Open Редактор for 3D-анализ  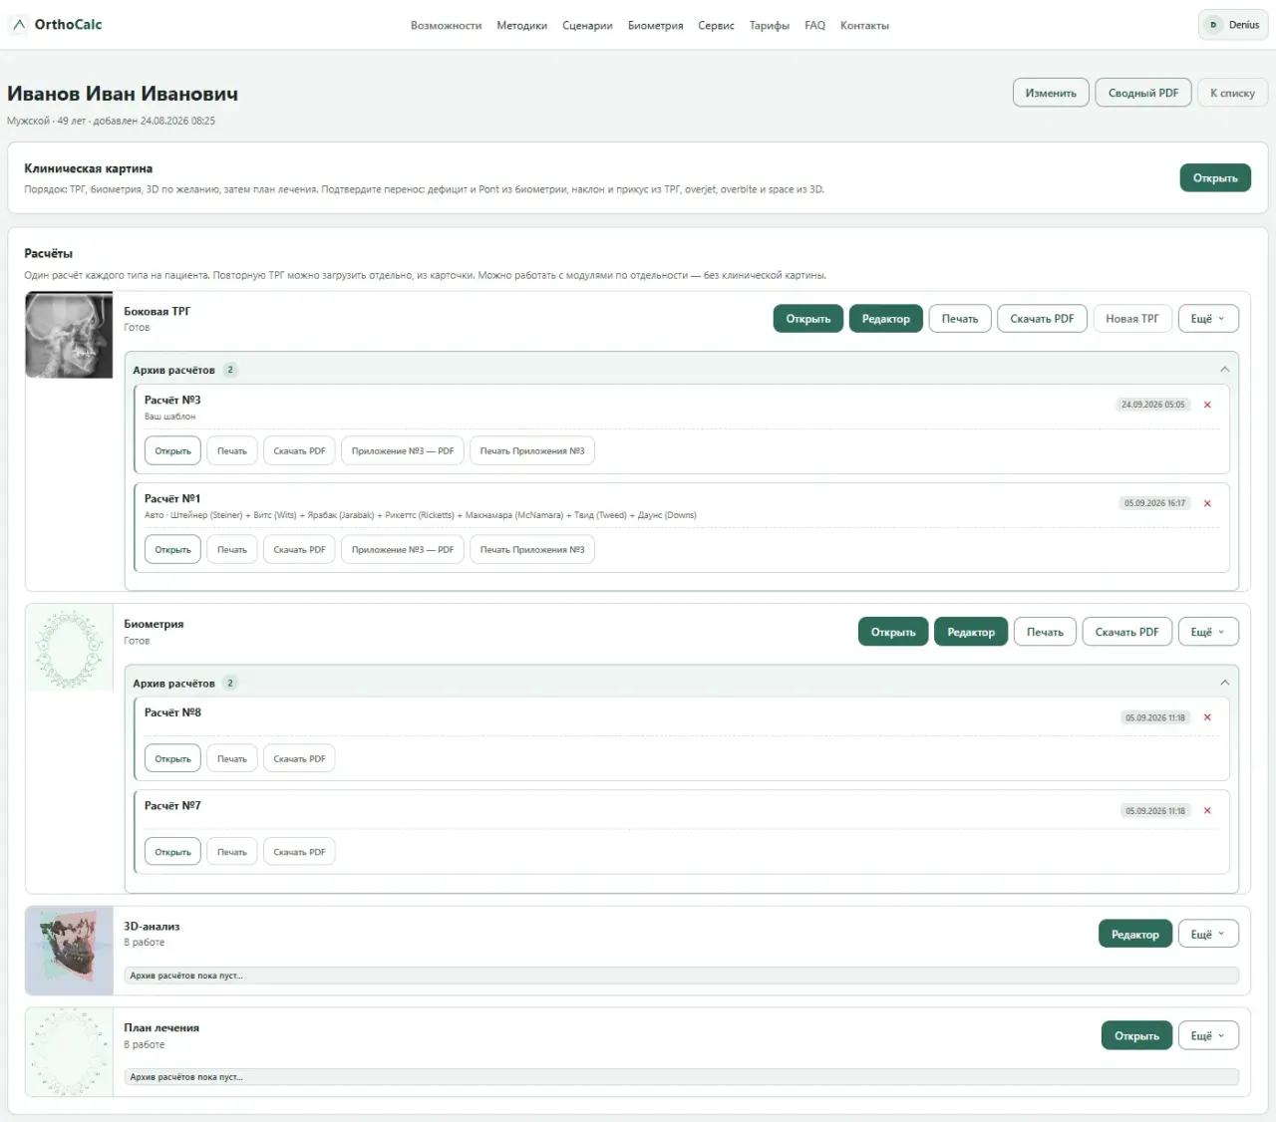pos(1134,935)
